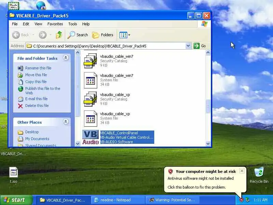
Task: Open the Back history dropdown arrow
Action: click(x=33, y=35)
